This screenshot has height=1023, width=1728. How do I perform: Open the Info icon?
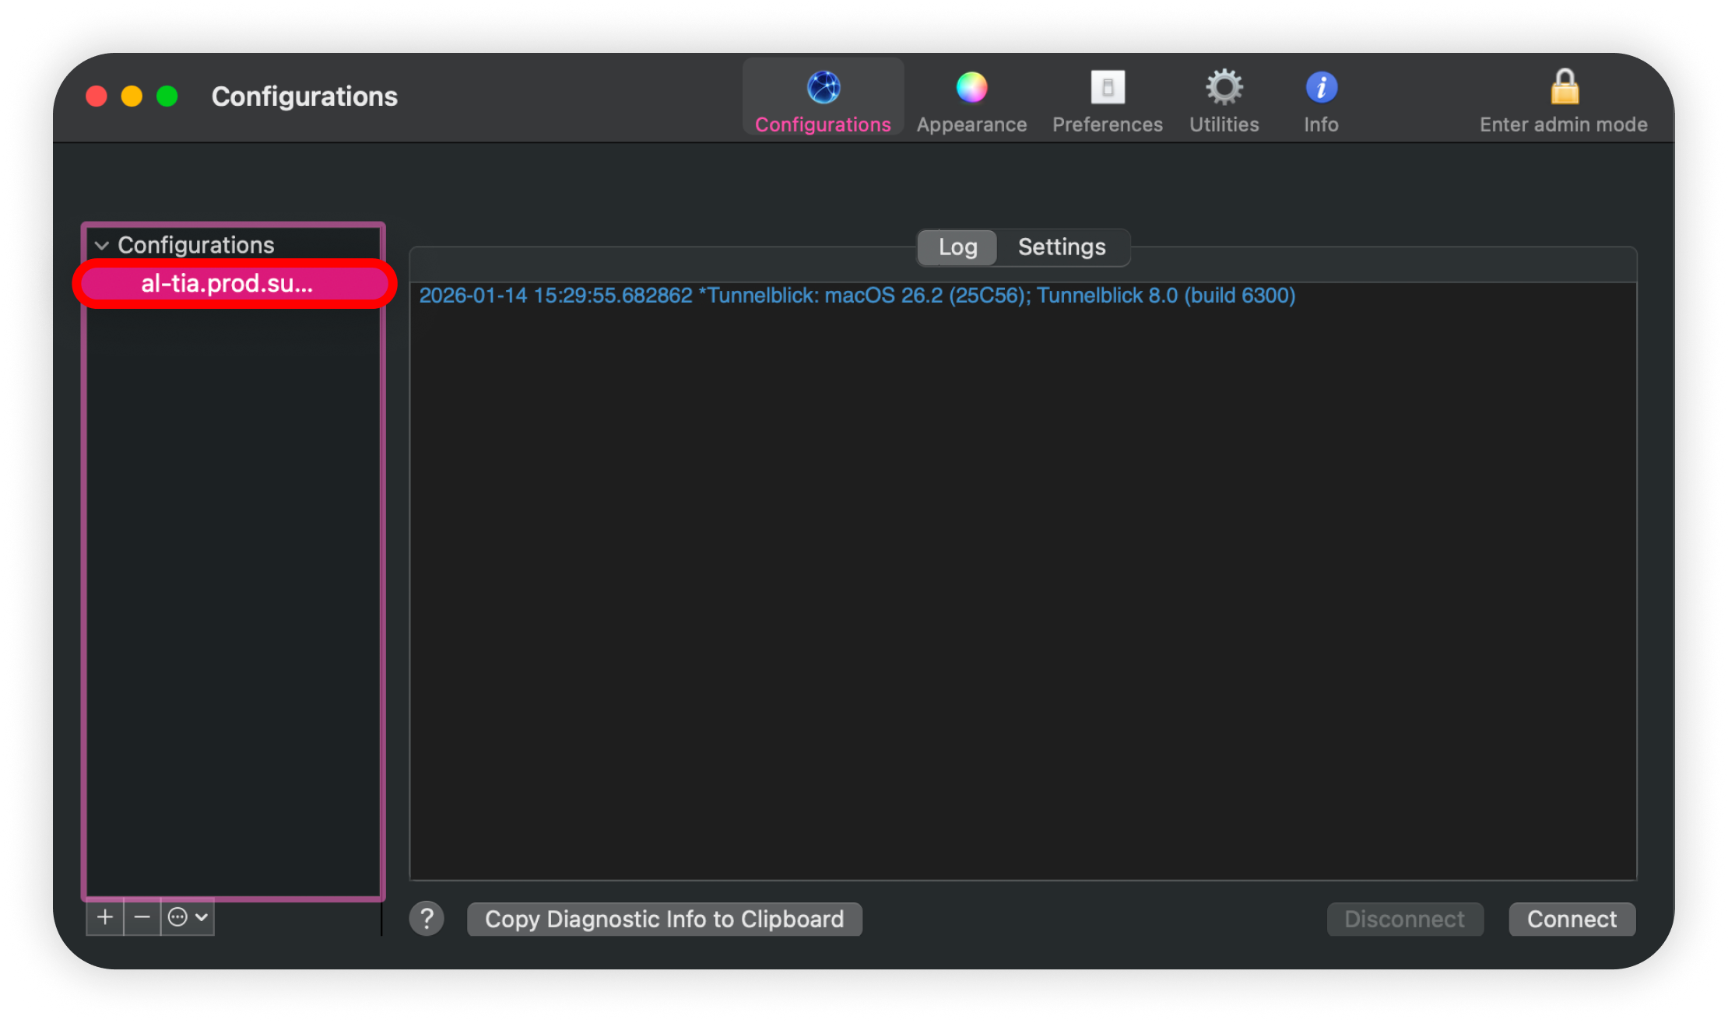pos(1321,88)
